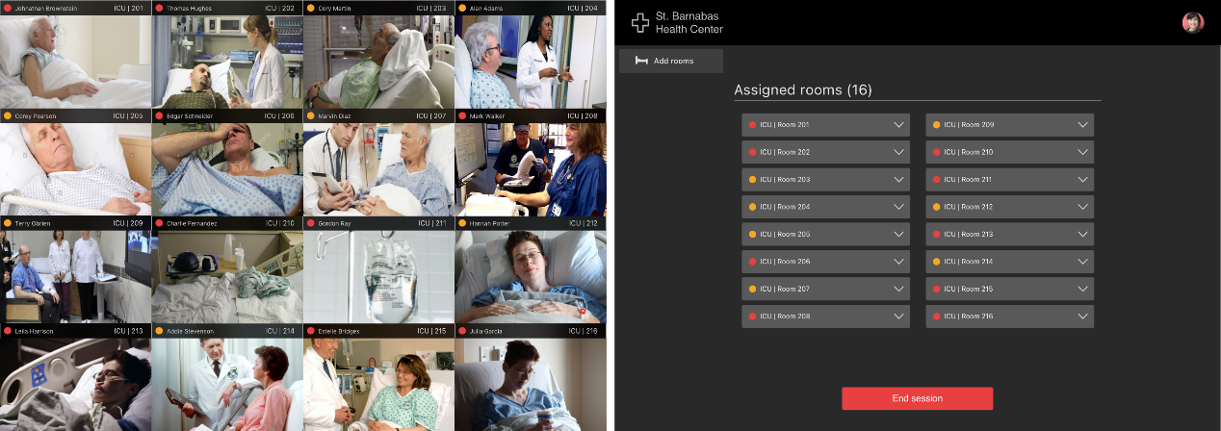Click the Add rooms button
Image resolution: width=1221 pixels, height=431 pixels.
coord(671,61)
